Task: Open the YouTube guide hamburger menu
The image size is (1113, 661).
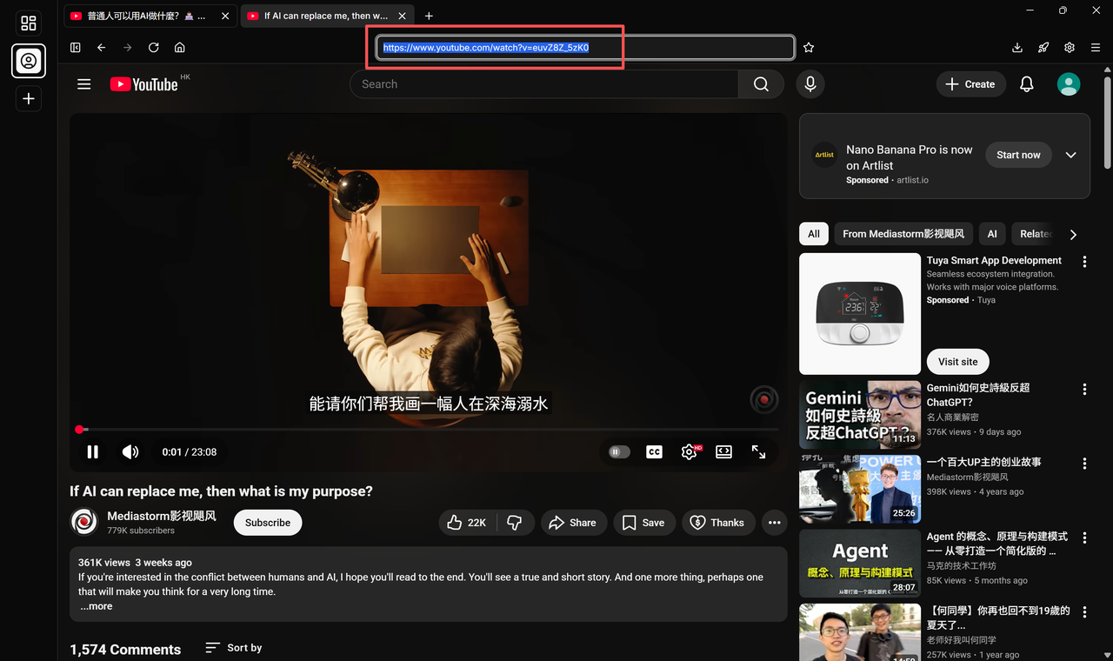Action: point(84,84)
